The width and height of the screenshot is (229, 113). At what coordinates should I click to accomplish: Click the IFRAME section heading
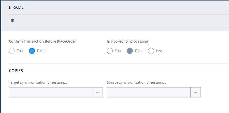point(16,7)
